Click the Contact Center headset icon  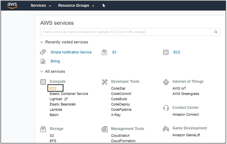pos(166,108)
